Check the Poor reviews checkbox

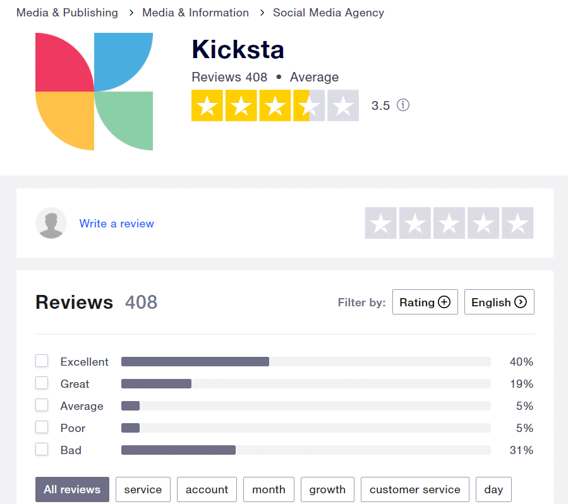point(42,427)
